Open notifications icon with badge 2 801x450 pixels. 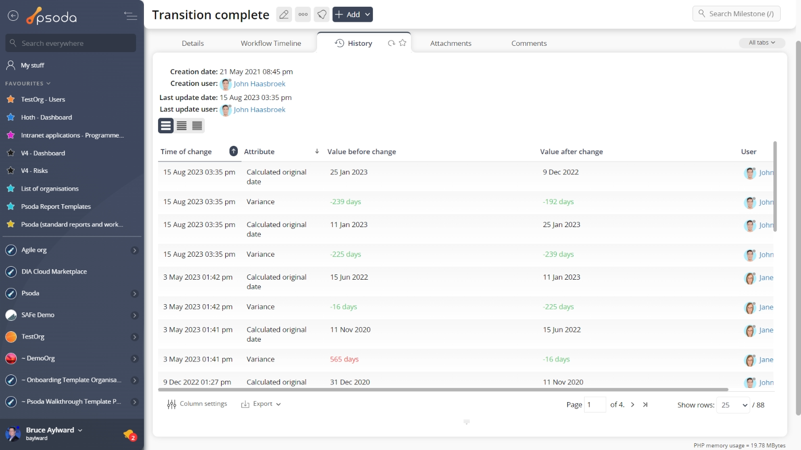pyautogui.click(x=129, y=434)
